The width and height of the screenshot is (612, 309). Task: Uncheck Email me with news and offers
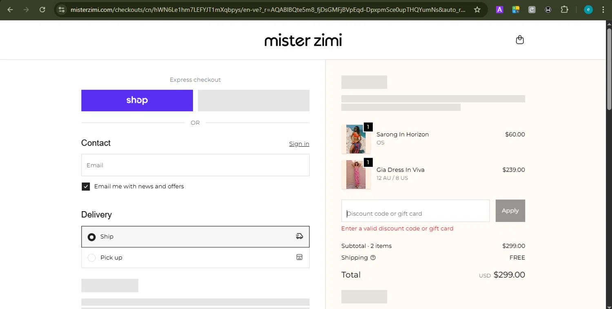pyautogui.click(x=86, y=186)
